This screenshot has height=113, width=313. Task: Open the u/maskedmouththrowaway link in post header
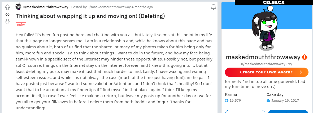[x=46, y=7]
